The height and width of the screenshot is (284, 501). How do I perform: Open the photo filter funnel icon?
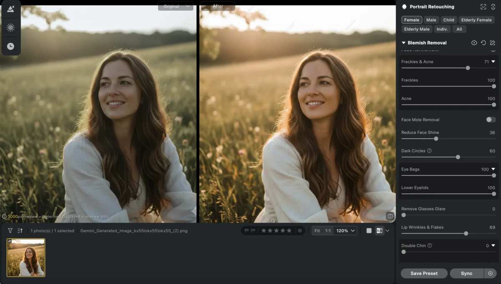pyautogui.click(x=10, y=230)
